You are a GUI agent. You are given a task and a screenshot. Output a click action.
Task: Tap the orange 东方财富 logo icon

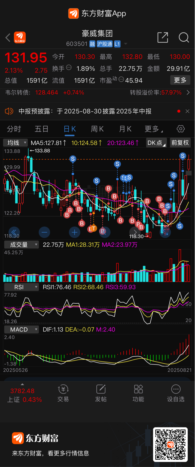tap(20, 38)
